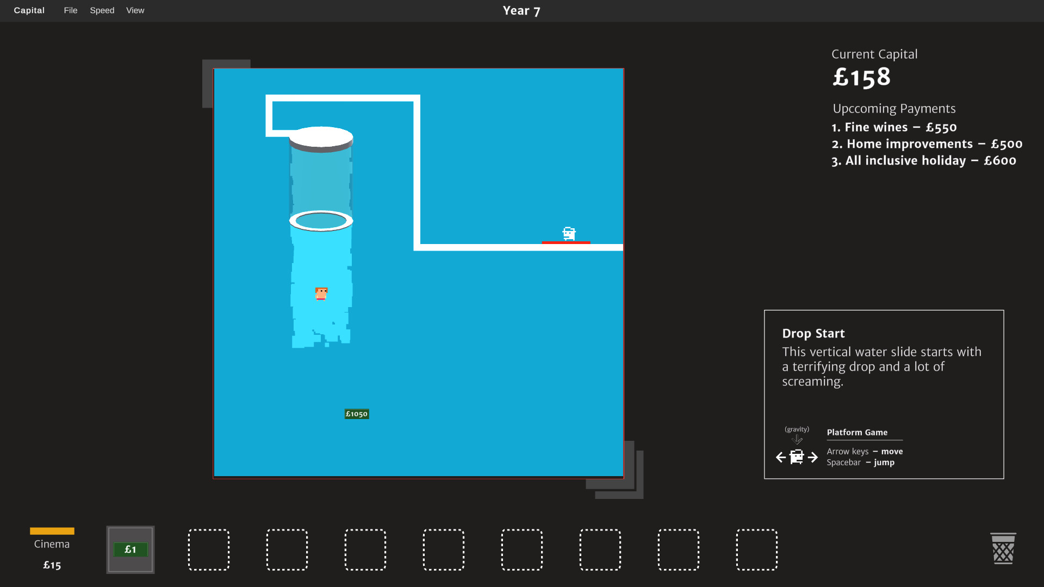
Task: Open the Speed menu
Action: point(102,10)
